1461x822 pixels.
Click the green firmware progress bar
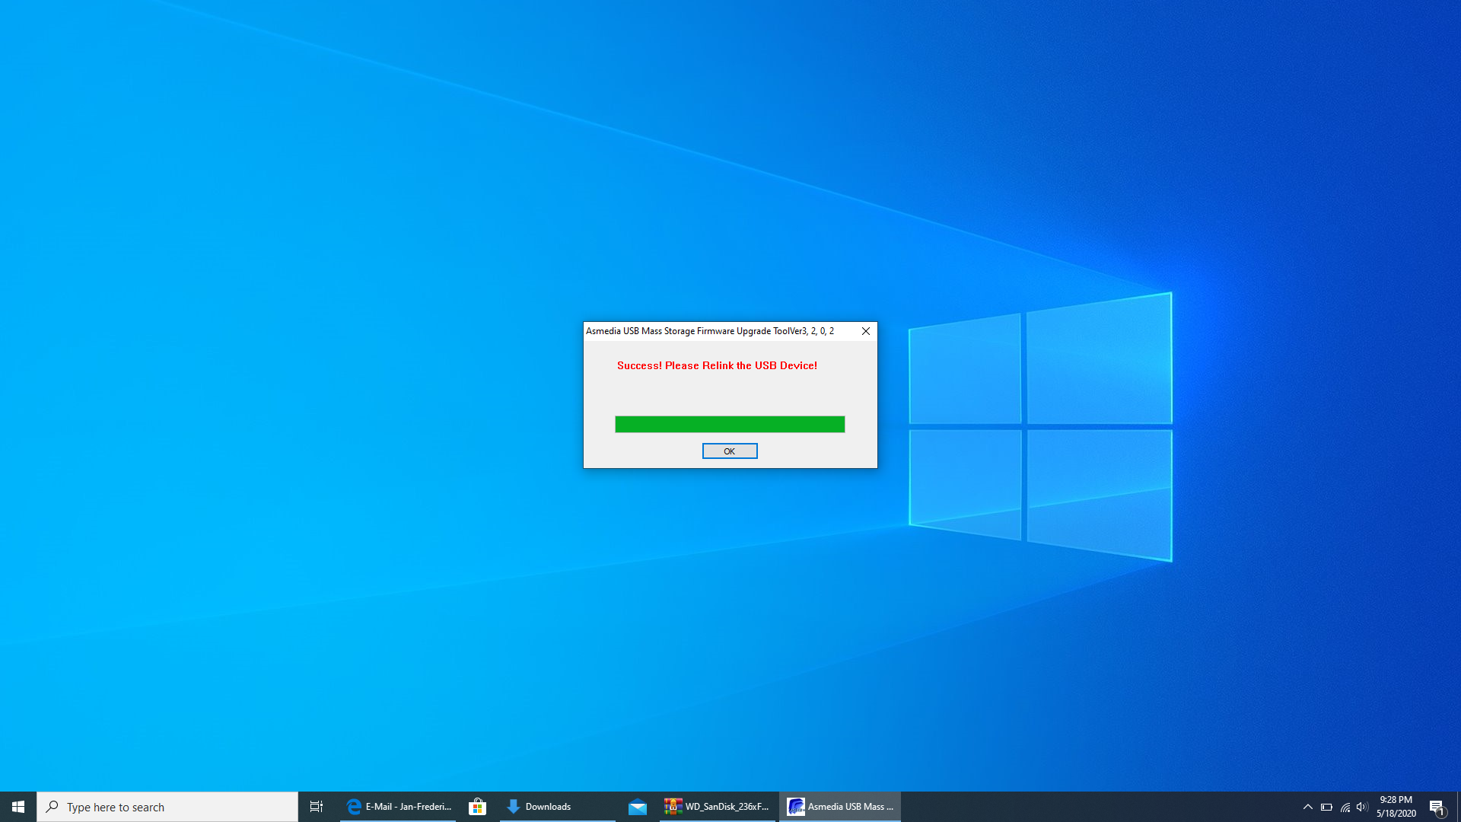click(x=729, y=424)
